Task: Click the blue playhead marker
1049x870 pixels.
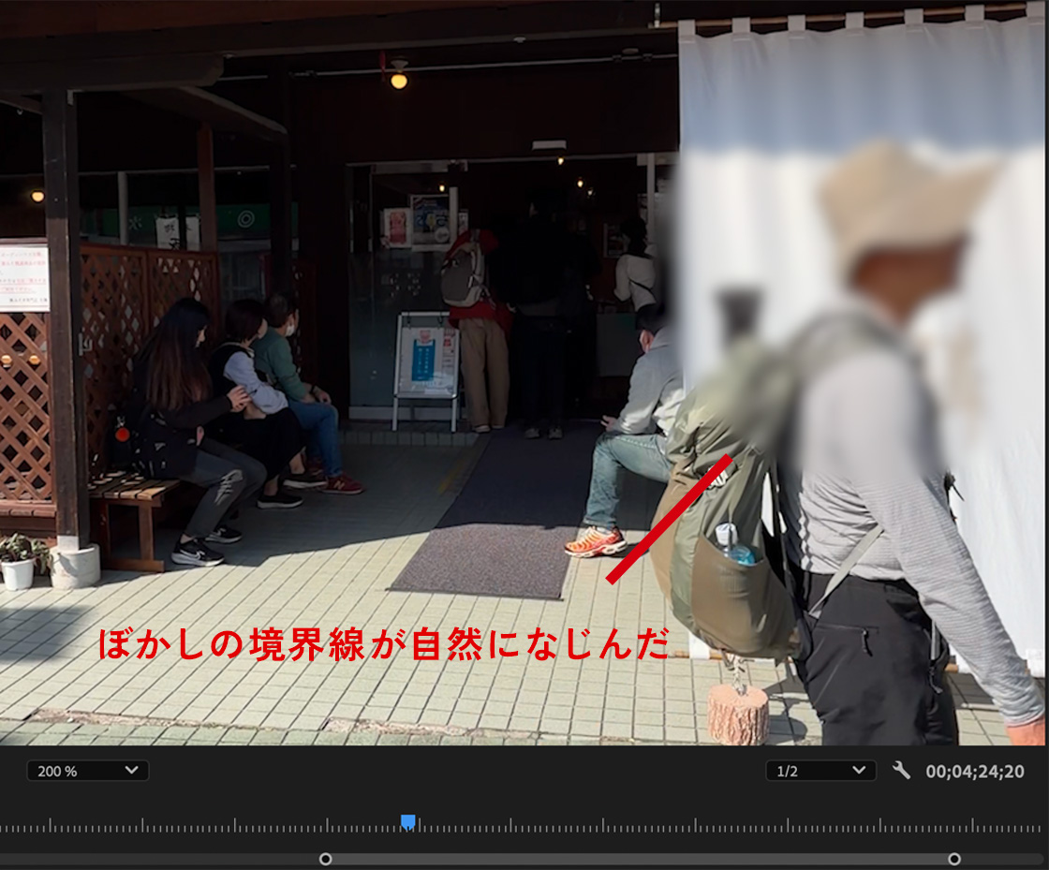Action: [408, 821]
